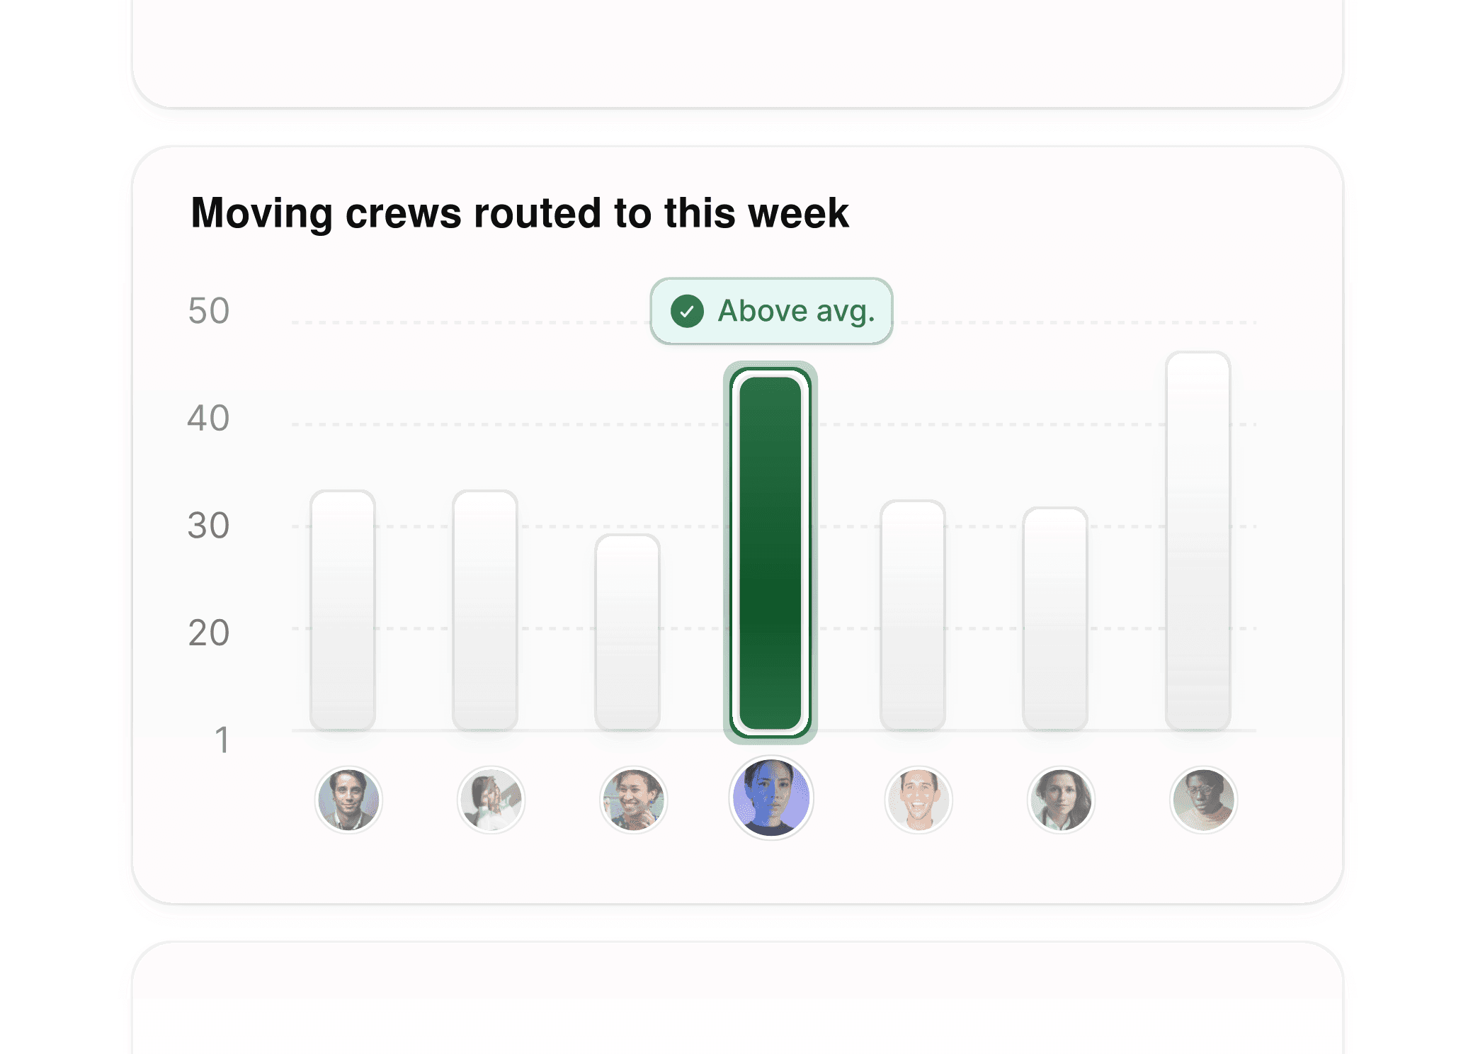Click the 50 axis label
The height and width of the screenshot is (1054, 1473).
click(209, 310)
